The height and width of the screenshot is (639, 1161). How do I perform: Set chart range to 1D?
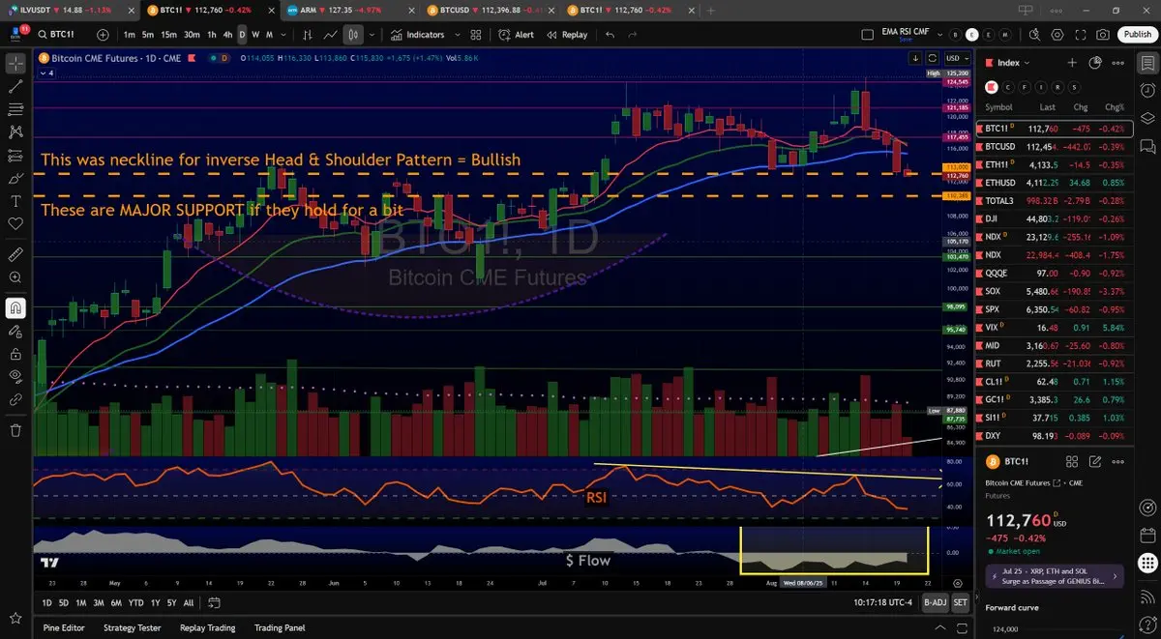46,602
